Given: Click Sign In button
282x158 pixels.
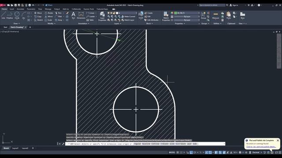Looking at the screenshot, I should tap(234, 5).
